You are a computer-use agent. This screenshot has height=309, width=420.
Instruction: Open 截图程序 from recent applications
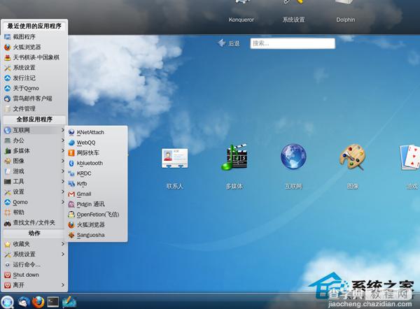click(34, 36)
